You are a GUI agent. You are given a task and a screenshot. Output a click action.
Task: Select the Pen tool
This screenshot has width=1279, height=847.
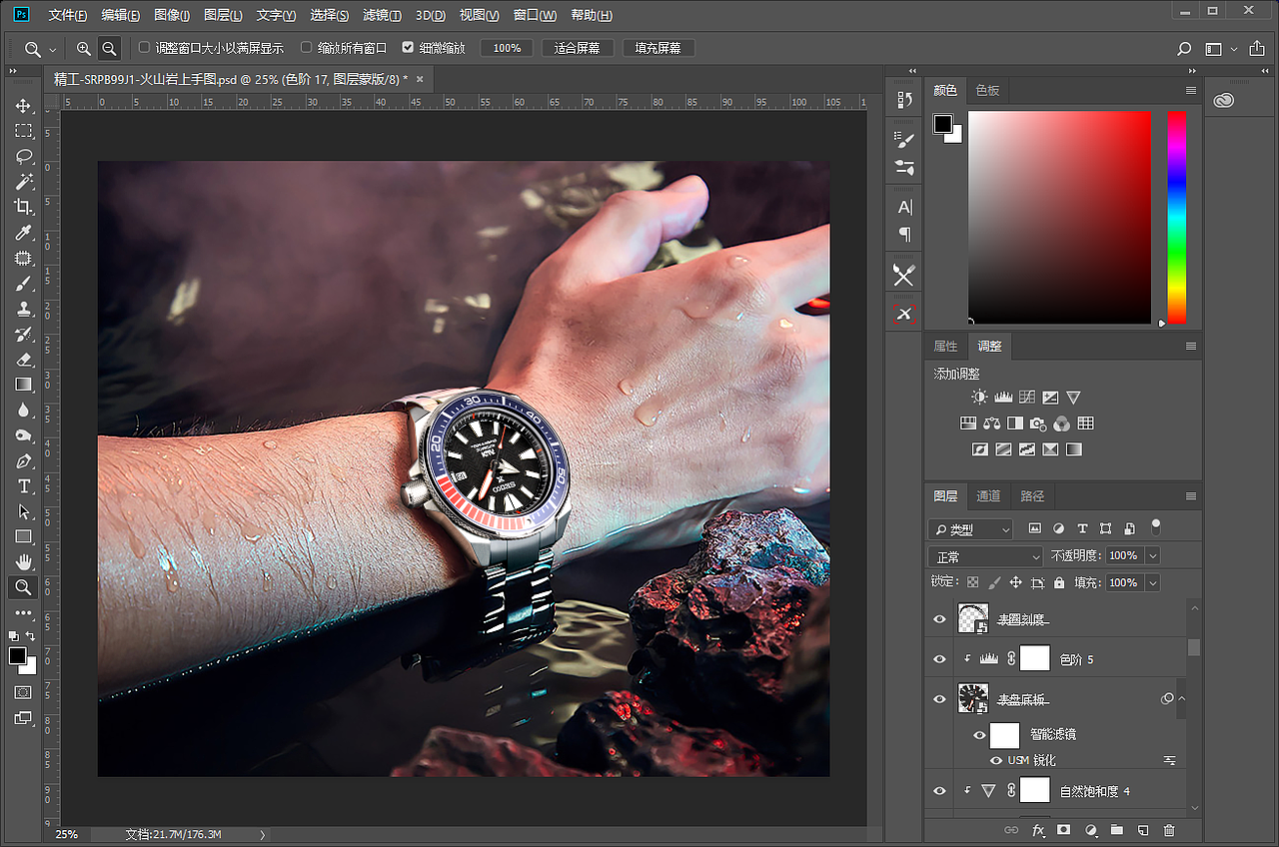(x=23, y=461)
